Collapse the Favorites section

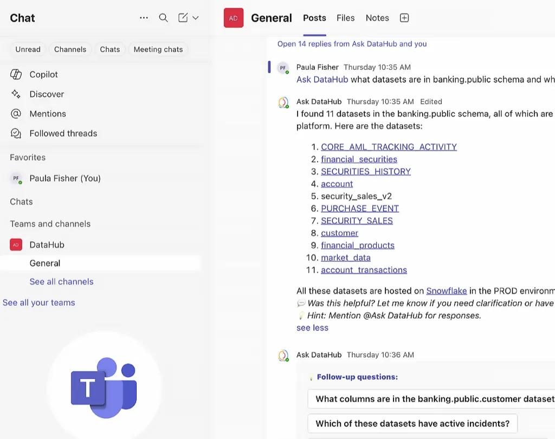coord(28,157)
